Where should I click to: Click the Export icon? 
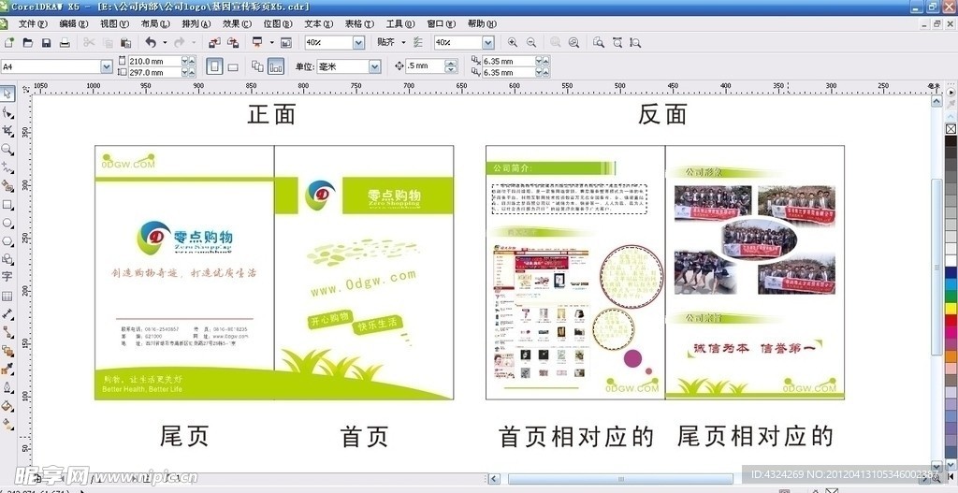coord(233,42)
